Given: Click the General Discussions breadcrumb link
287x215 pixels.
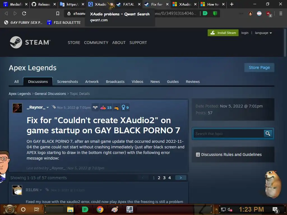Looking at the screenshot, I should pos(50,94).
